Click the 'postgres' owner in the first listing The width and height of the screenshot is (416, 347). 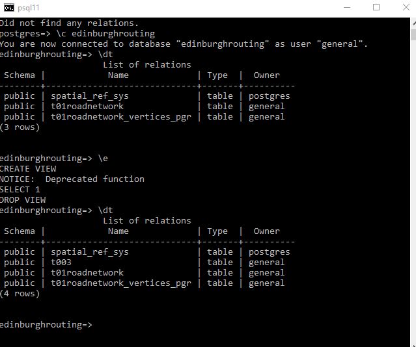pos(270,96)
